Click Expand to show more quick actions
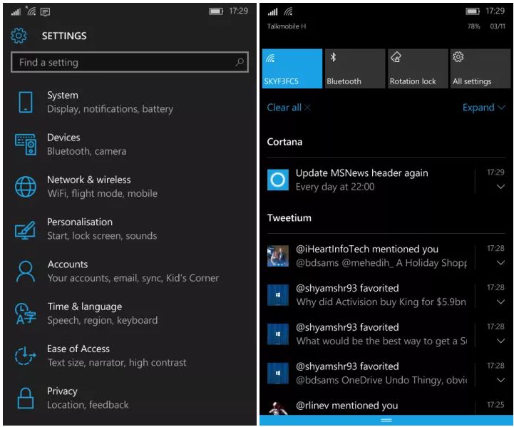Screen dimensions: 514x427 [x=483, y=108]
